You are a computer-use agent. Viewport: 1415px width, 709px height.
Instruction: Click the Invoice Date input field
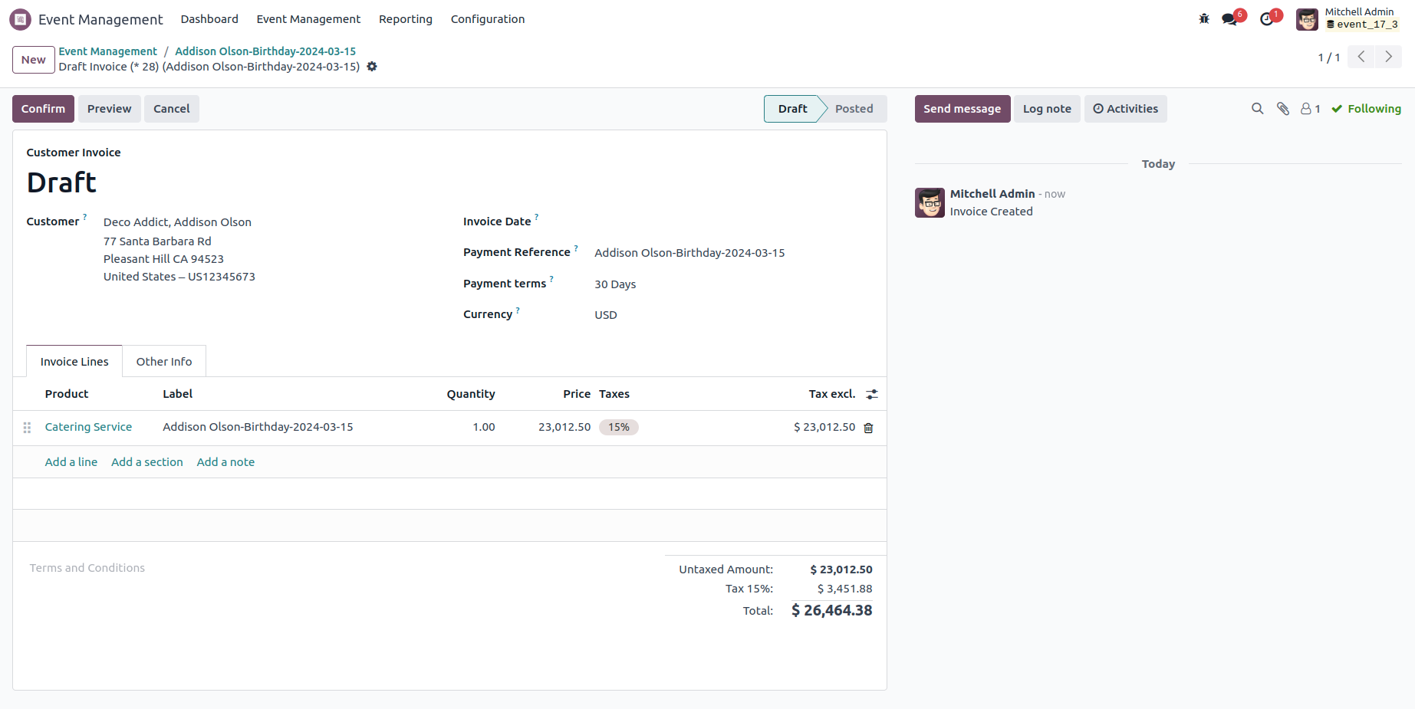coord(733,222)
